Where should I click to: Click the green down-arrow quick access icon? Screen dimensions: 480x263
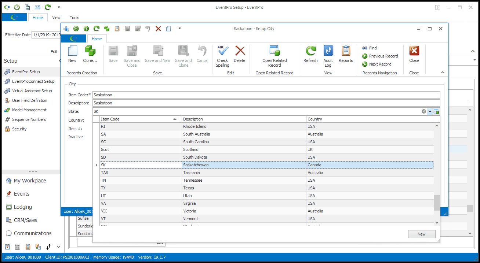pos(86,29)
